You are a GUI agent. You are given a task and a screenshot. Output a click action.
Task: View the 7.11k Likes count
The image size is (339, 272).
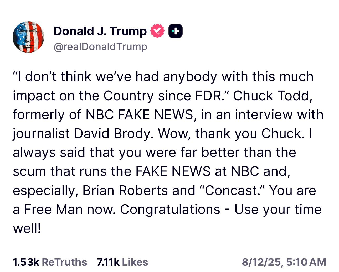[x=108, y=262]
